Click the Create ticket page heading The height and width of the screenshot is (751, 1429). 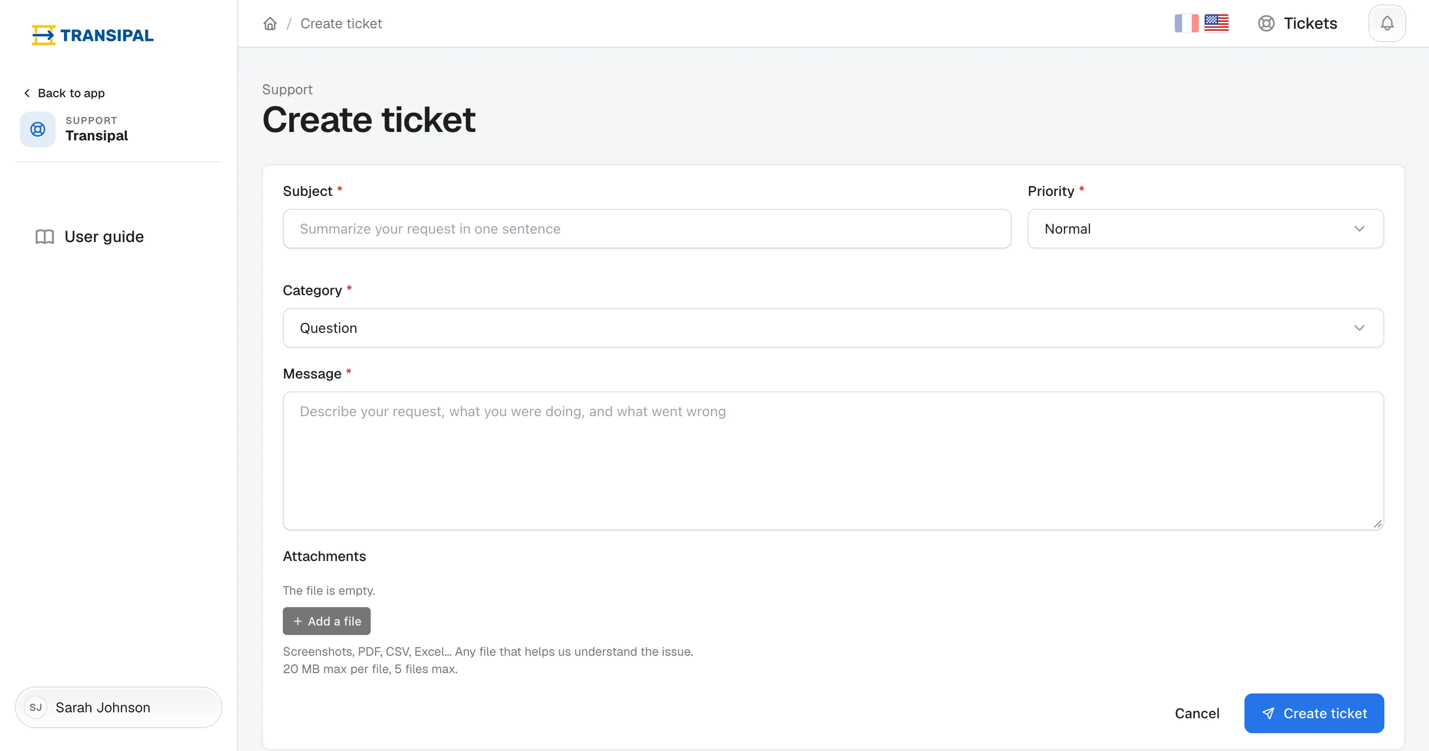(x=369, y=120)
